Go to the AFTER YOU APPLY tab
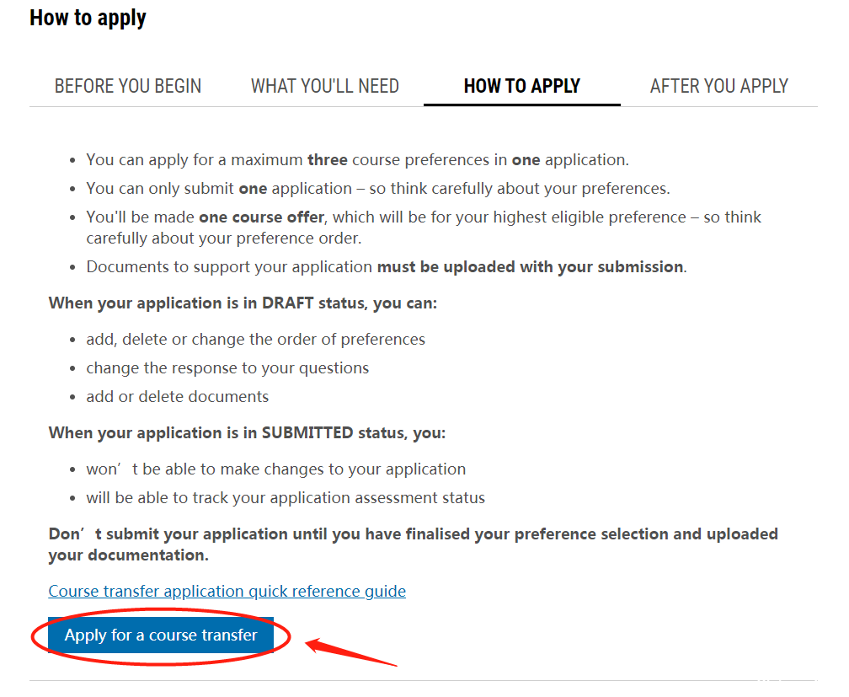This screenshot has width=849, height=697. (719, 86)
